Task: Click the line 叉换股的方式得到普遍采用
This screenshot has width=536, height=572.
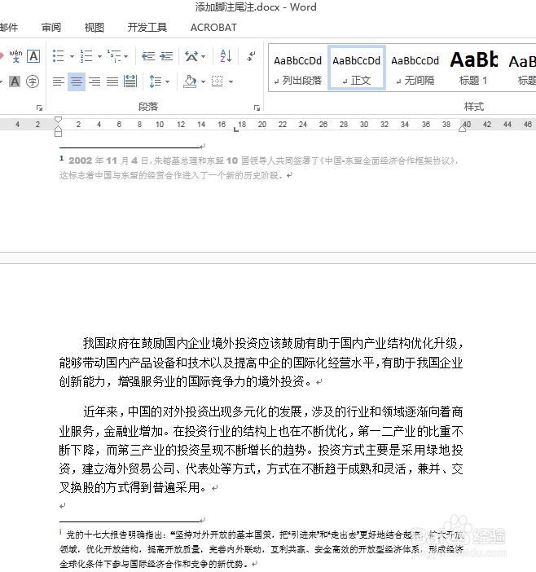Action: point(134,487)
